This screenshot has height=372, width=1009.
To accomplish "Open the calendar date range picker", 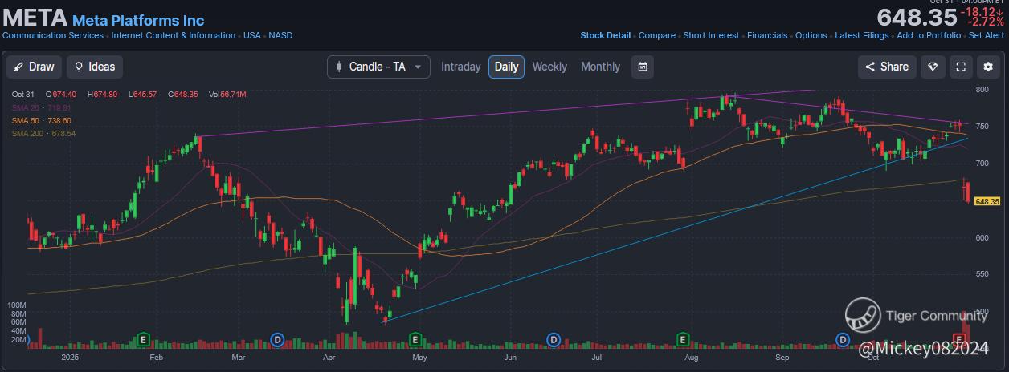I will tap(643, 67).
